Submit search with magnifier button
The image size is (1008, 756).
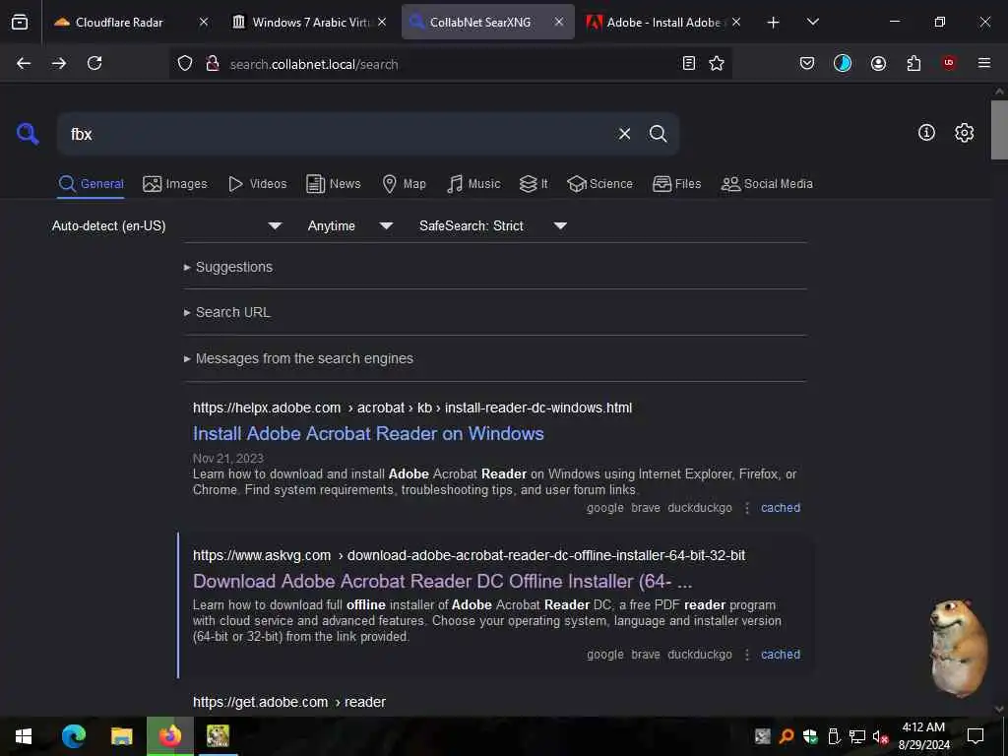coord(658,134)
